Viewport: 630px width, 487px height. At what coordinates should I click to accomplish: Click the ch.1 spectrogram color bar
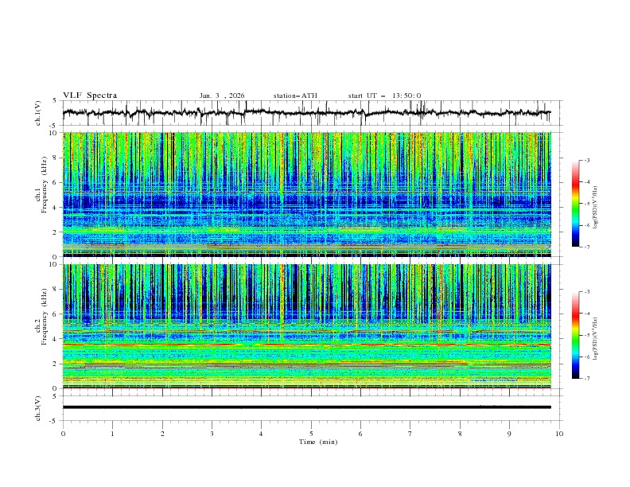tap(576, 204)
